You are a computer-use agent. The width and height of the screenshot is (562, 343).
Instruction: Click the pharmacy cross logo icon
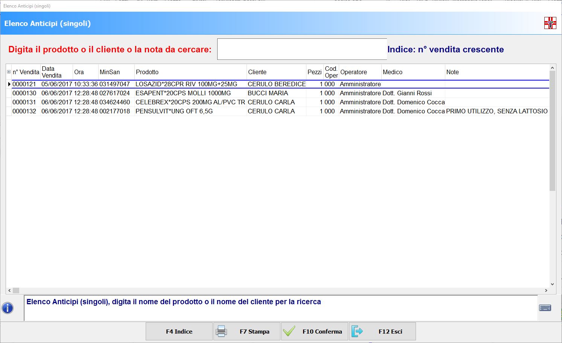(550, 23)
